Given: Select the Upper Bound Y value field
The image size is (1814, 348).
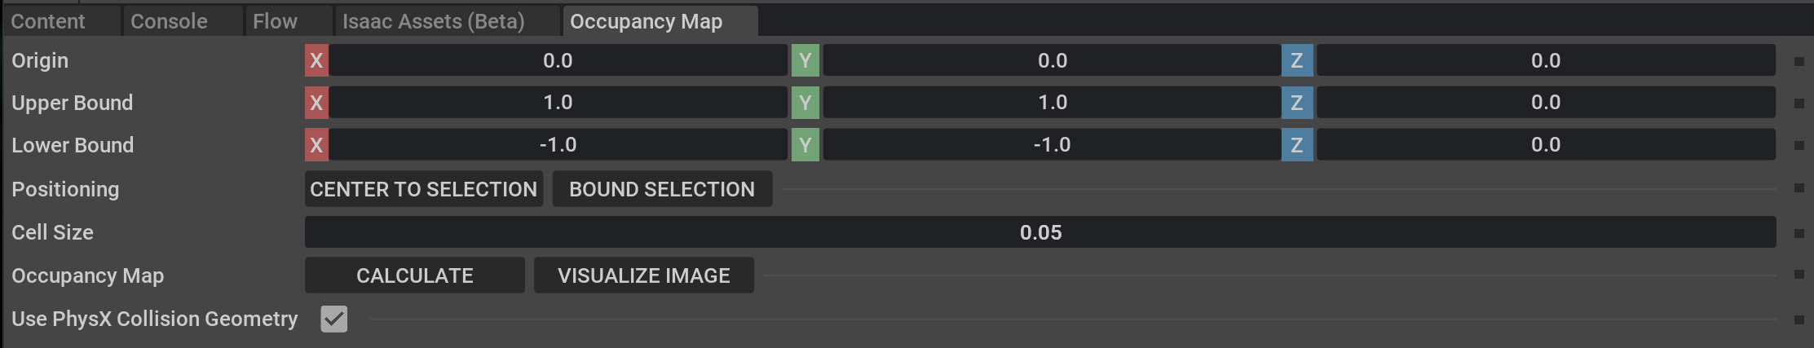Looking at the screenshot, I should (1052, 103).
